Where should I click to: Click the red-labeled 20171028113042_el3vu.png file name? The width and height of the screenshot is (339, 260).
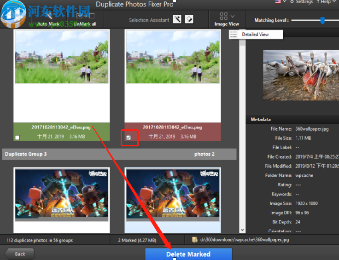(172, 127)
